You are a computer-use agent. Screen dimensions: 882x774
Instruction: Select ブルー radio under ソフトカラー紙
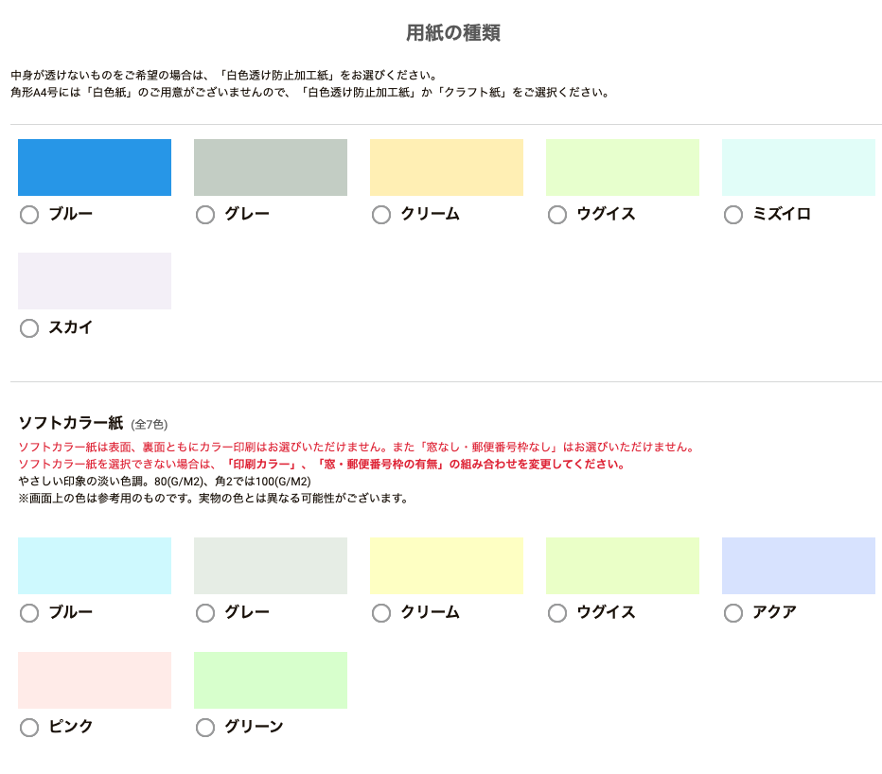(x=29, y=613)
